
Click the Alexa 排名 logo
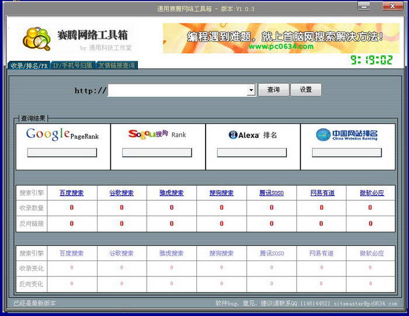pos(252,135)
